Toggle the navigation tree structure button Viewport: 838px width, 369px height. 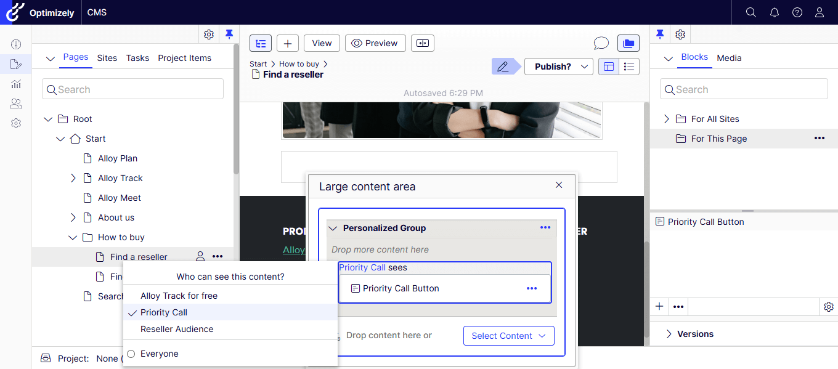261,43
